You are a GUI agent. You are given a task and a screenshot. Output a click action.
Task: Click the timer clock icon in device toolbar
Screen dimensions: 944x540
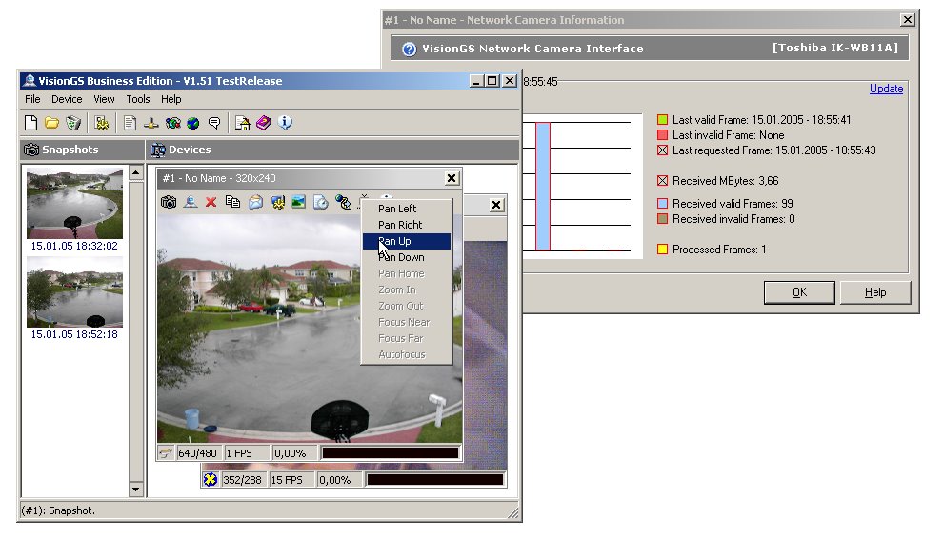tap(321, 202)
